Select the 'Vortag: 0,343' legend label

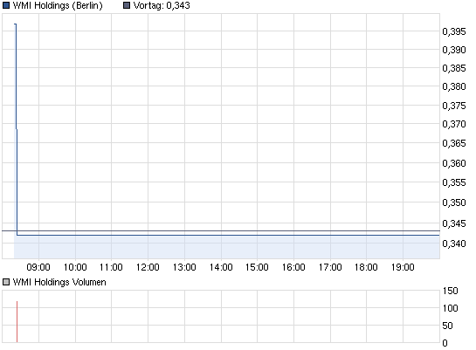[x=162, y=6]
